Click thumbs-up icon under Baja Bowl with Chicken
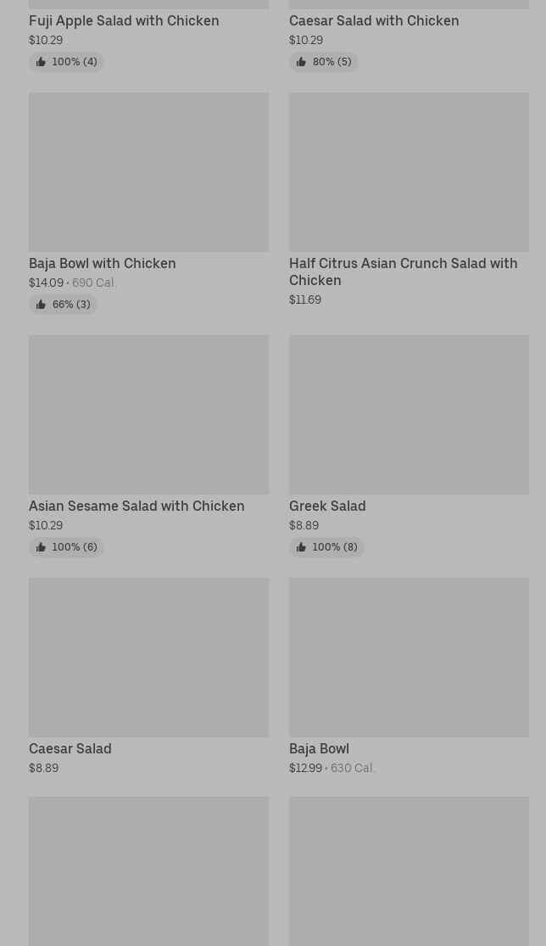Screen dimensions: 546x946 [41, 305]
